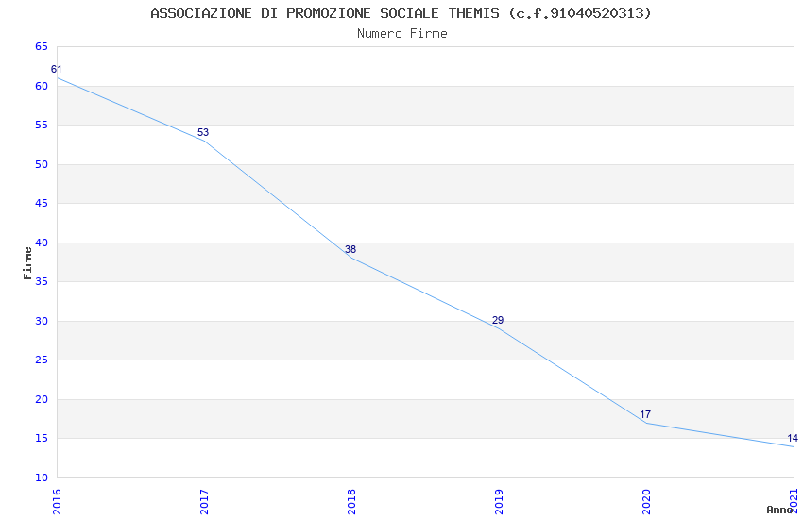Select the data point labeled 53
The width and height of the screenshot is (803, 519).
[x=204, y=141]
